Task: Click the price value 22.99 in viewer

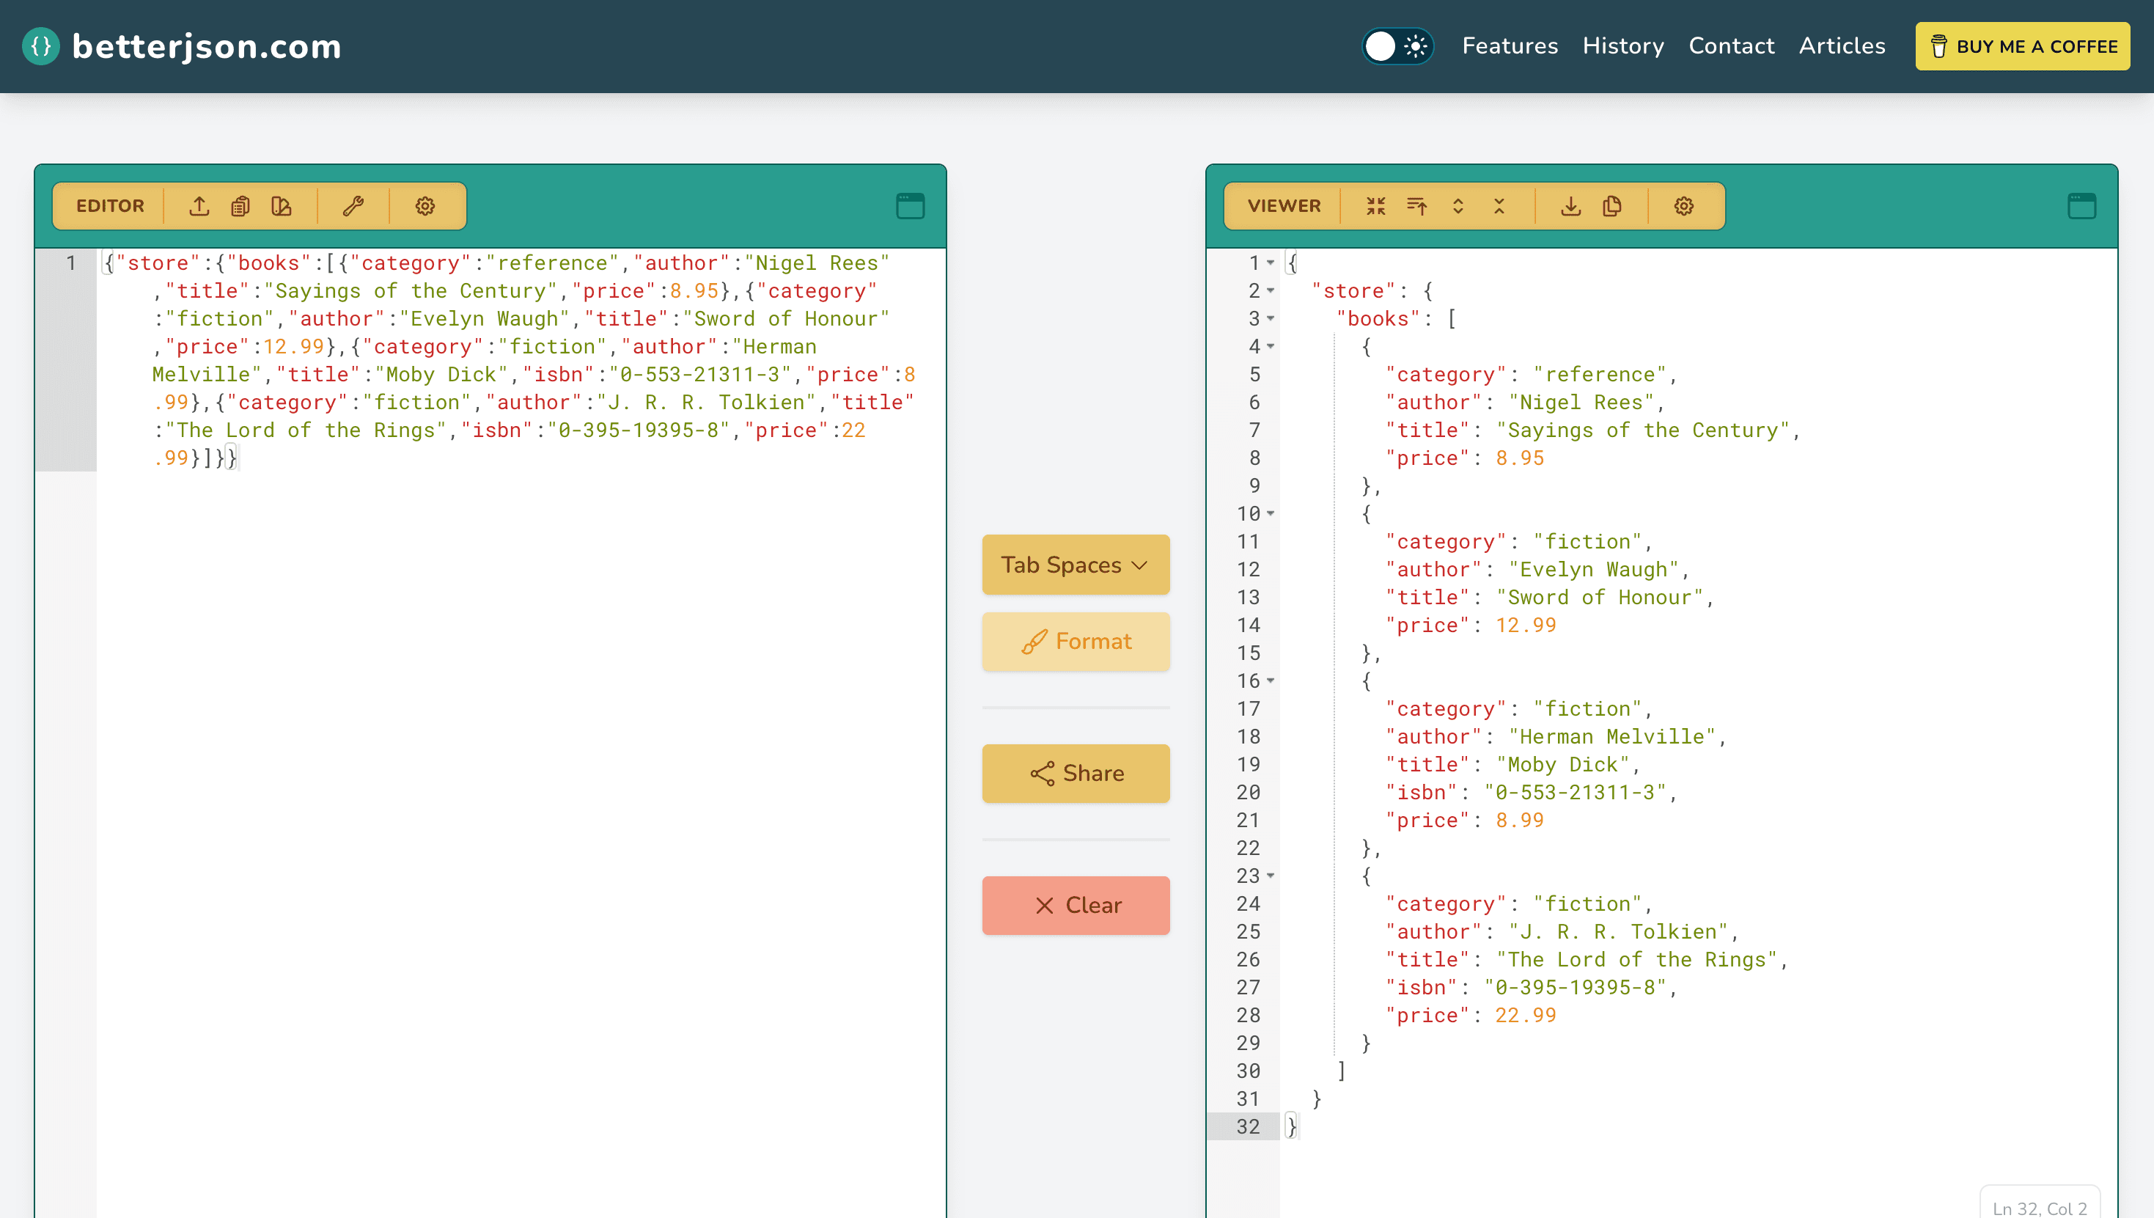Action: point(1525,1016)
